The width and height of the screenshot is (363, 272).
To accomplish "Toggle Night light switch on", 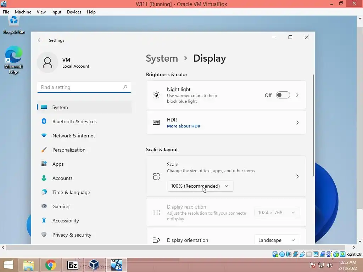I will pyautogui.click(x=283, y=95).
